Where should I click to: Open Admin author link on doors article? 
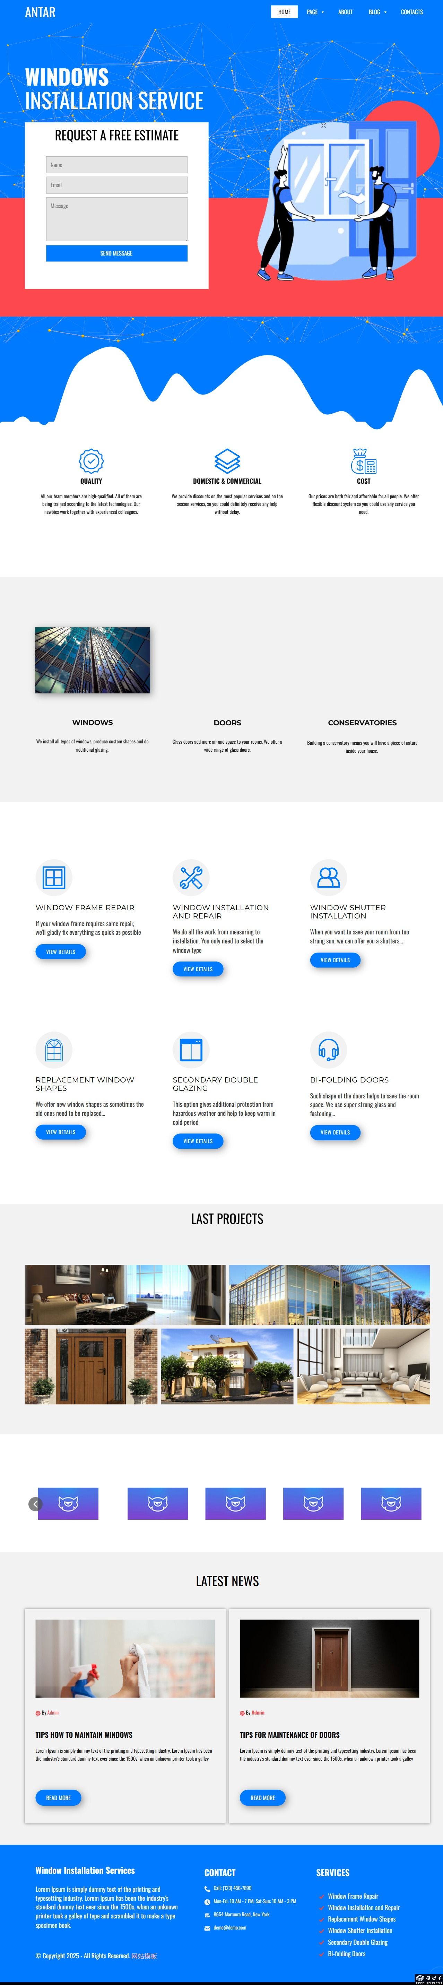tap(258, 1712)
